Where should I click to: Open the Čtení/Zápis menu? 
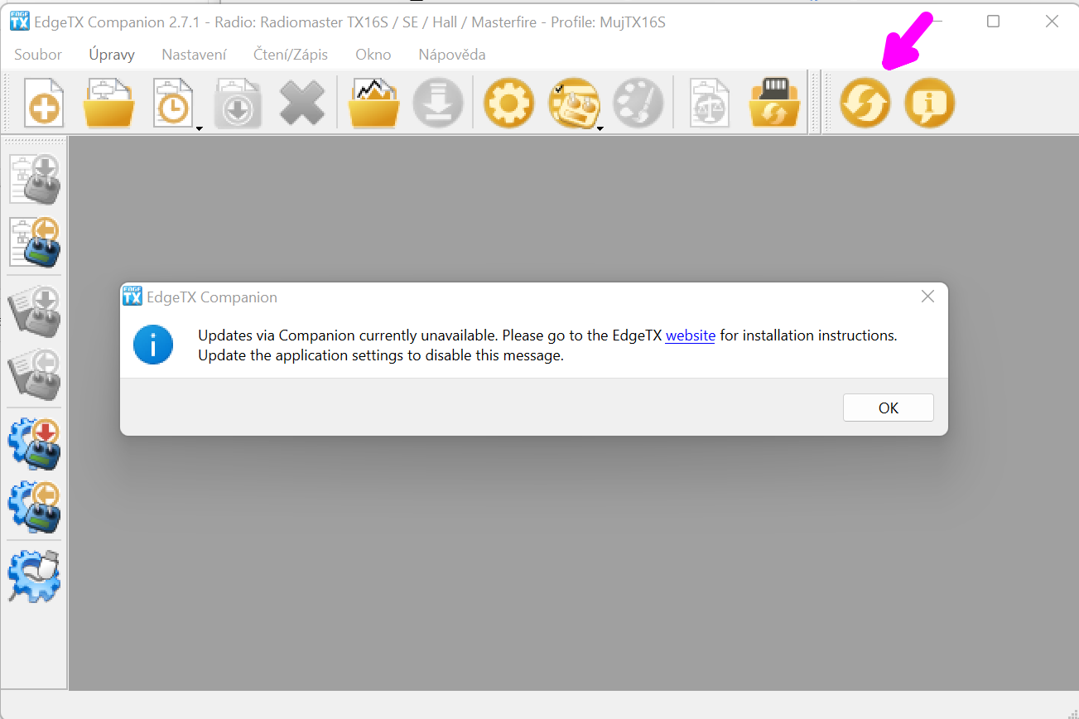[x=291, y=55]
